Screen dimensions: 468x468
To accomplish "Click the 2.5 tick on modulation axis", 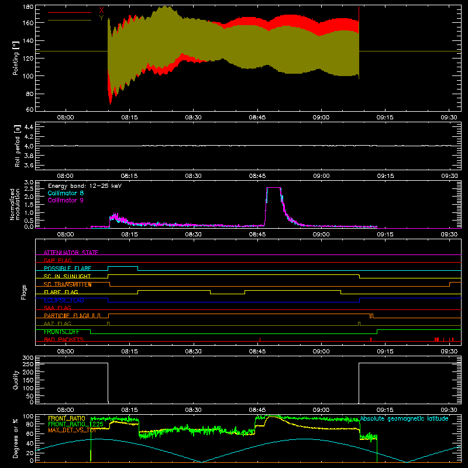I will tap(29, 188).
